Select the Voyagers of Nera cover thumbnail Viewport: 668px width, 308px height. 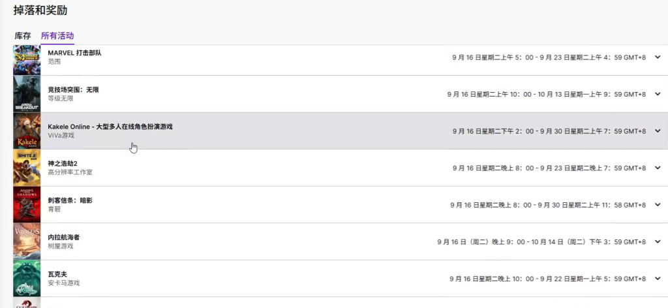pos(27,241)
